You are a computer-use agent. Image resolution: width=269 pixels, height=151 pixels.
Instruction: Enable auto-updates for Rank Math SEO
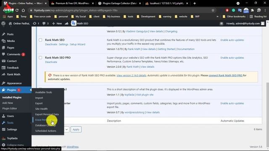point(232,40)
